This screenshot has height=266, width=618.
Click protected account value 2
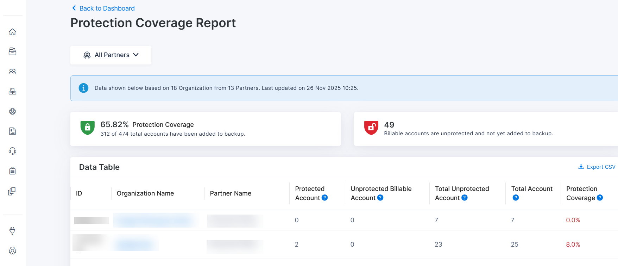click(x=297, y=245)
